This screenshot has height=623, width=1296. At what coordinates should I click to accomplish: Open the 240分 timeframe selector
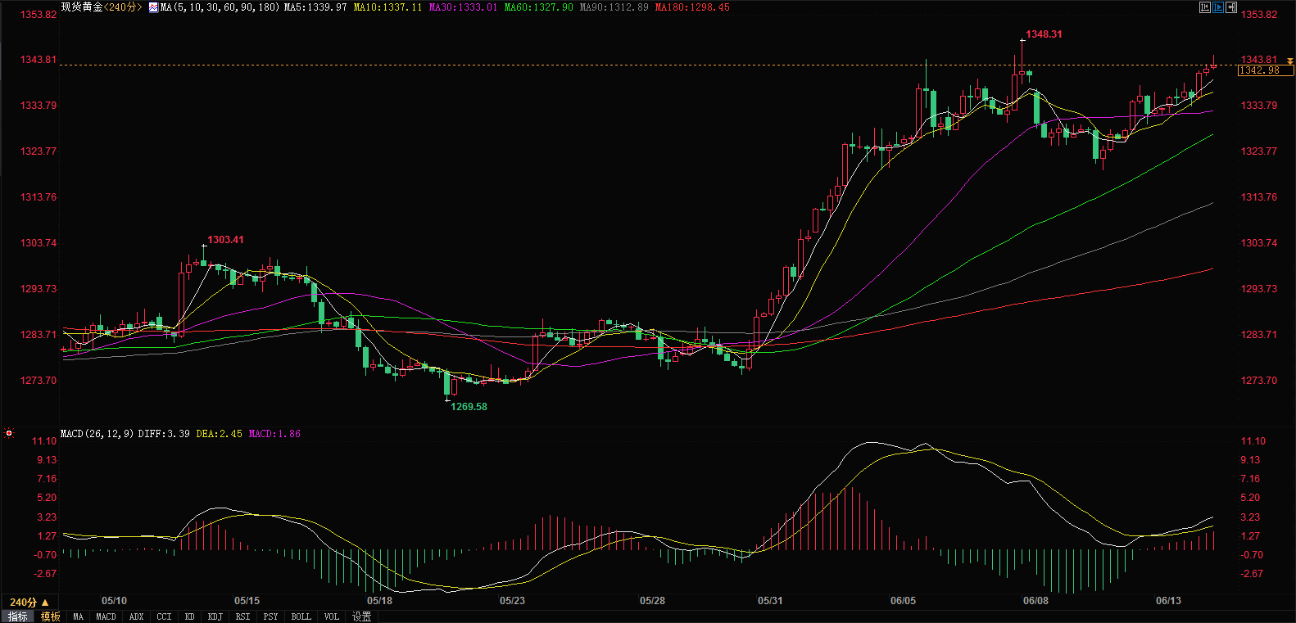(29, 602)
